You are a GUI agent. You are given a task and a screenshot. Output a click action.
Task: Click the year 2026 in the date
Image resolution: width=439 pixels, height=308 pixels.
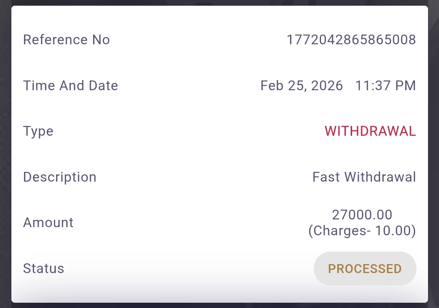tap(328, 86)
